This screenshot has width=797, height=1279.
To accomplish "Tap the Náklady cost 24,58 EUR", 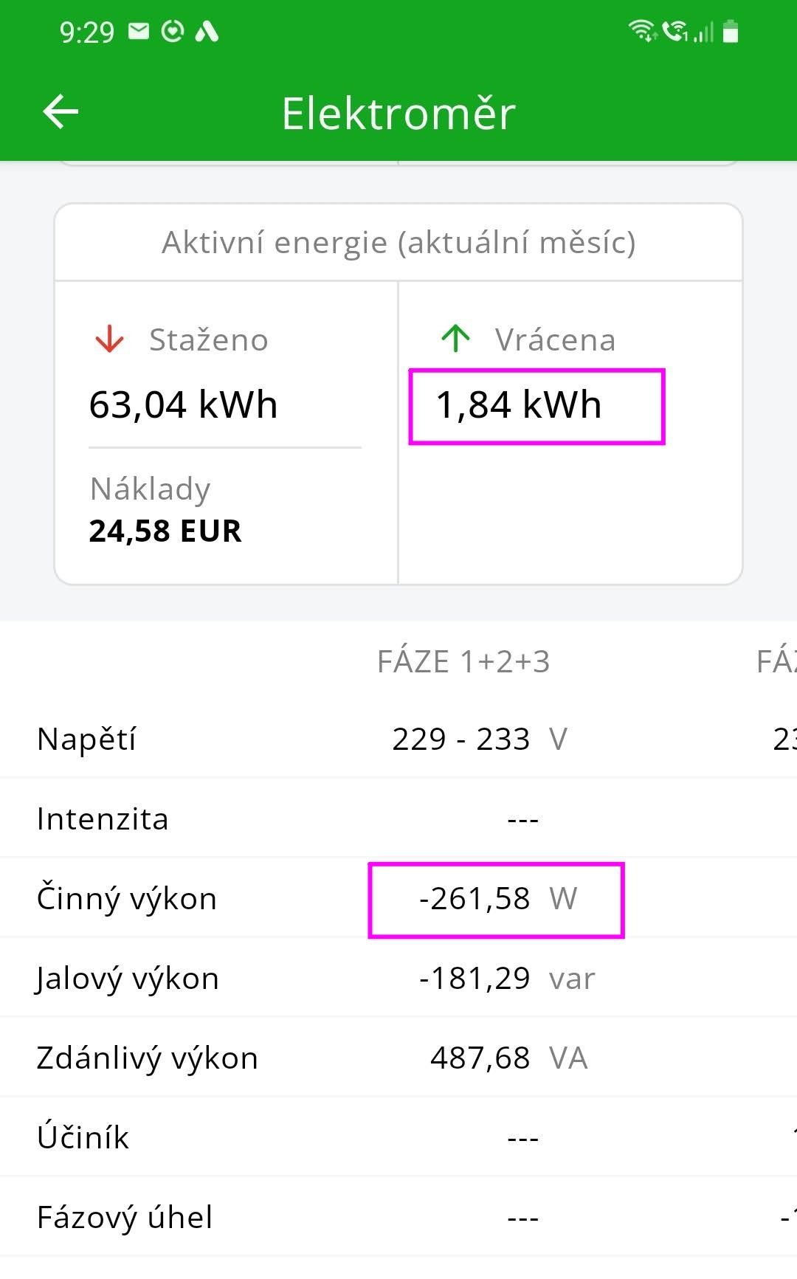I will tap(165, 531).
